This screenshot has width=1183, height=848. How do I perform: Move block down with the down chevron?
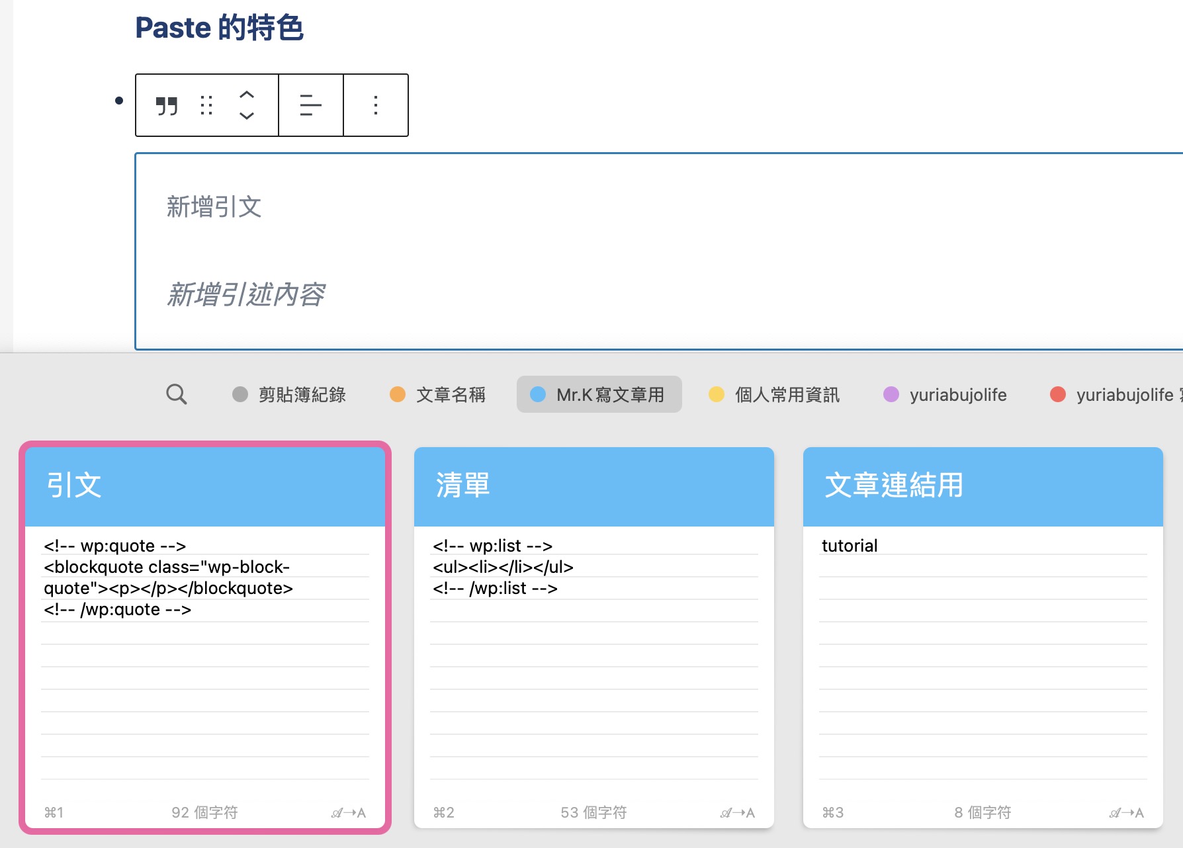point(247,116)
